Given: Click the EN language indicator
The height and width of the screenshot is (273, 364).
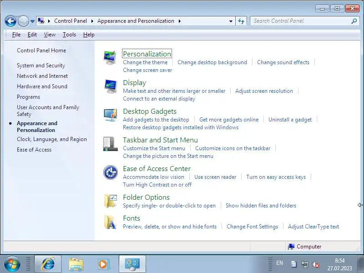Looking at the screenshot, I should (x=279, y=263).
